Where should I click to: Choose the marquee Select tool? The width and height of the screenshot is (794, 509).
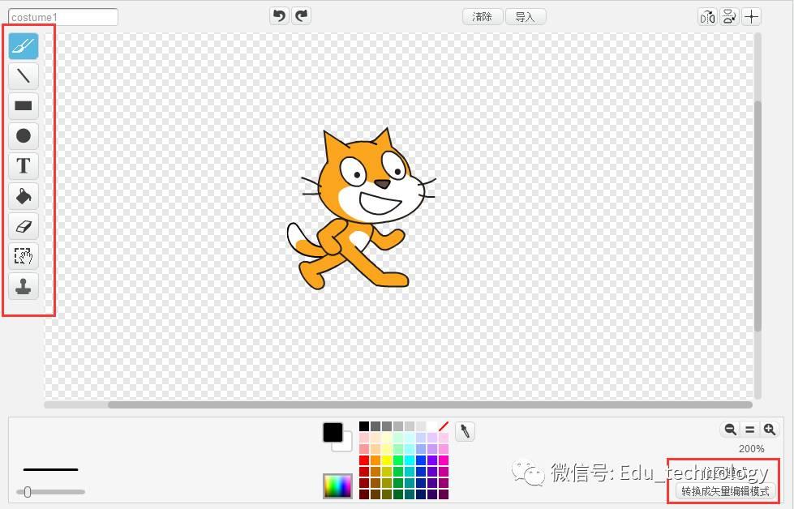[24, 256]
